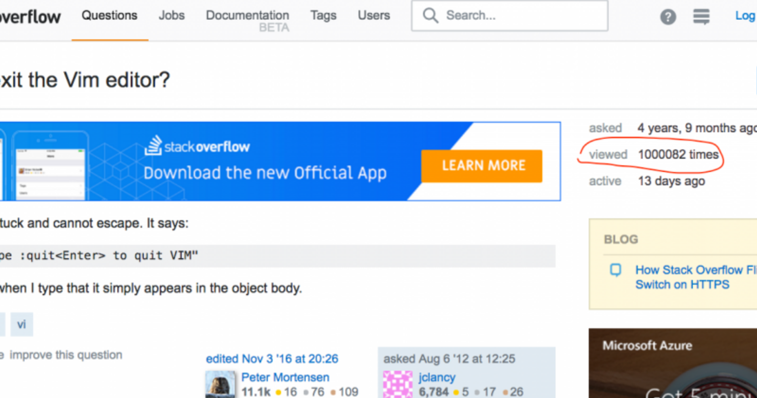Image resolution: width=757 pixels, height=398 pixels.
Task: Visit Peter Mortensen's profile link
Action: [285, 377]
